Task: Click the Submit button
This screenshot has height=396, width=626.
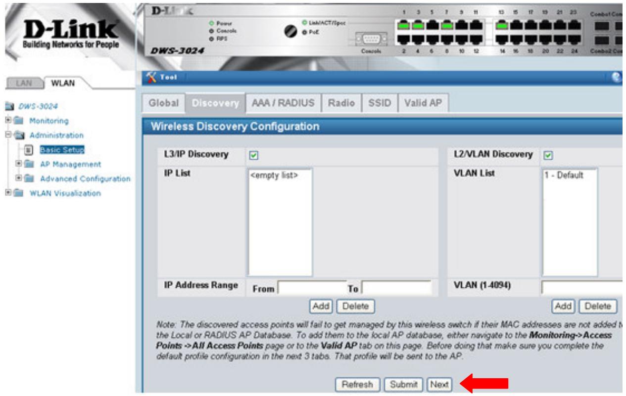Action: [403, 384]
